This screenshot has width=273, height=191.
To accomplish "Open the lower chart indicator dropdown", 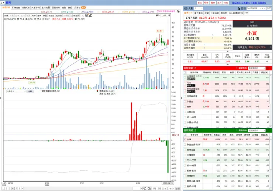I will (16, 91).
